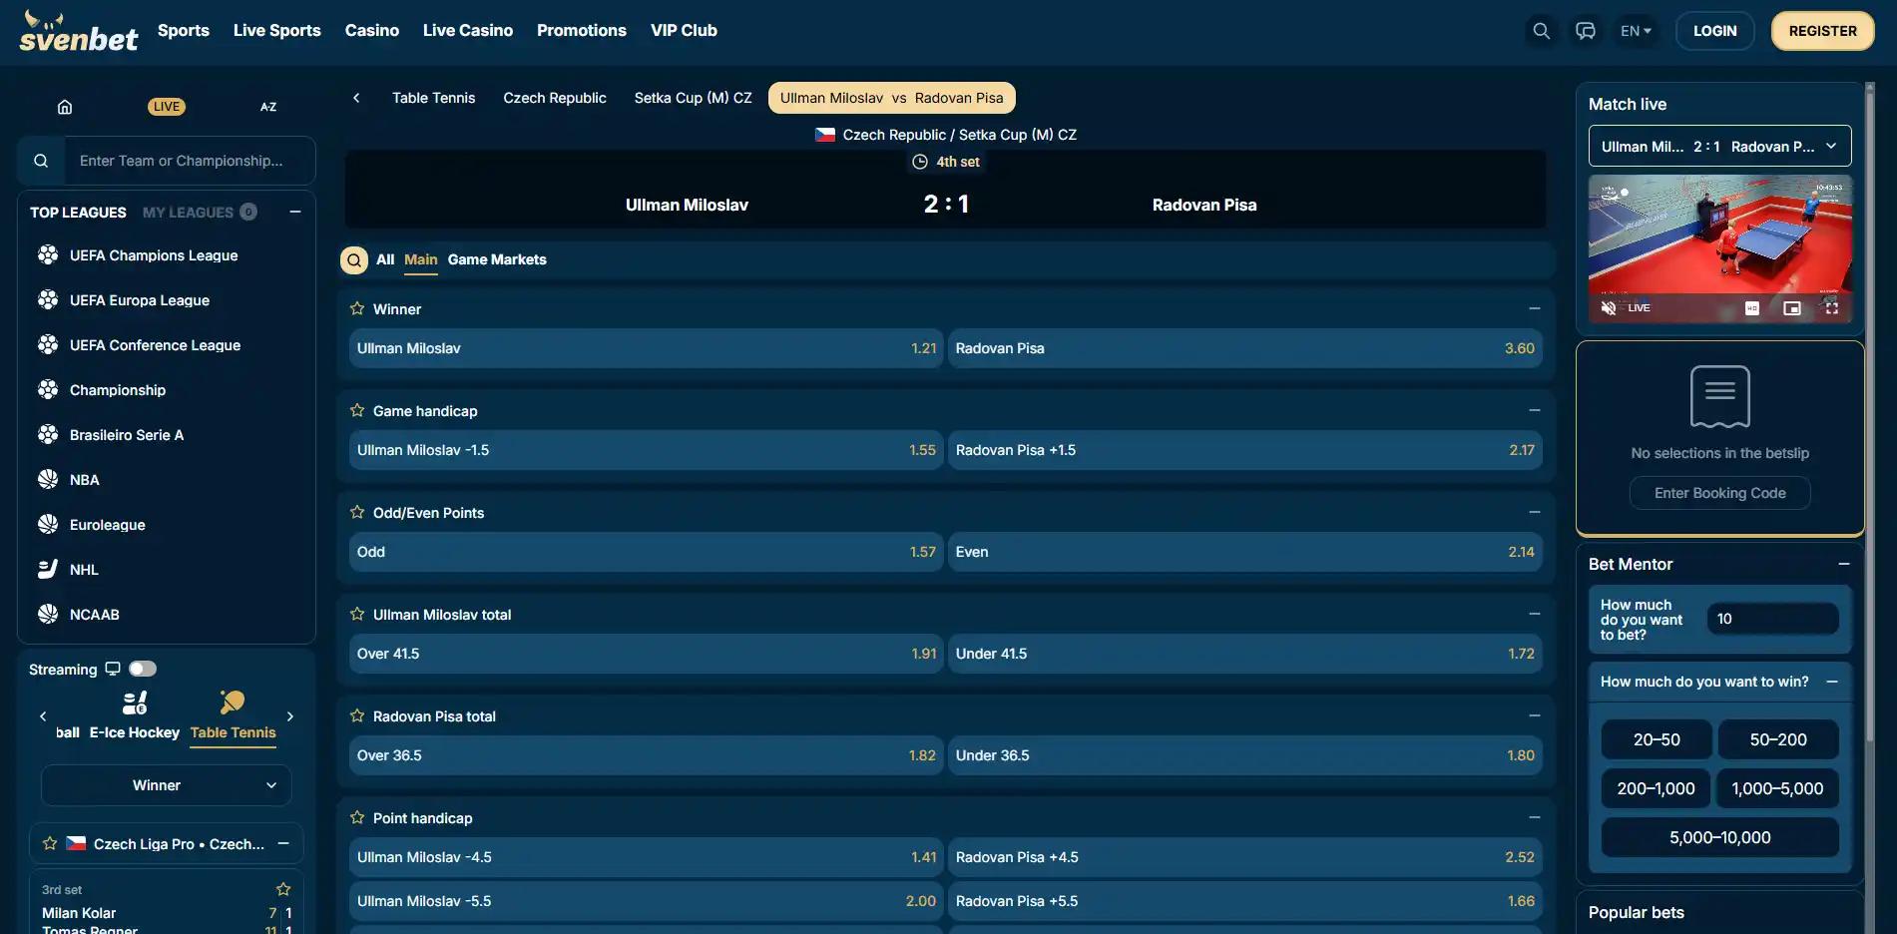
Task: Collapse the 'How much do you want to win?' section
Action: [1832, 682]
